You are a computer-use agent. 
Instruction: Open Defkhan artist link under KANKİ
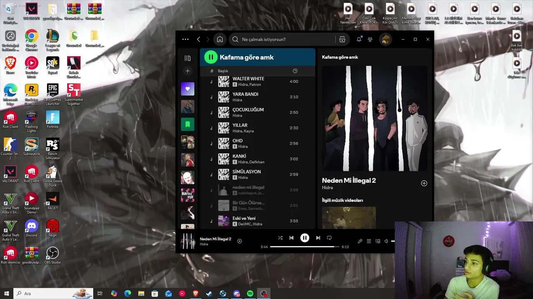point(257,162)
